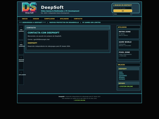Go to the Inicio menu item
The image size is (159, 119).
[x=25, y=19]
